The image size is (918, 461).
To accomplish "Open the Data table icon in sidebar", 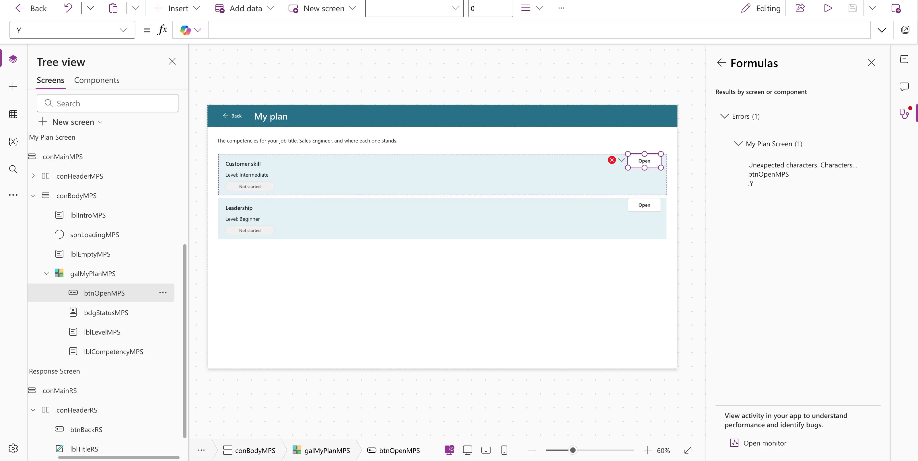I will tap(13, 114).
